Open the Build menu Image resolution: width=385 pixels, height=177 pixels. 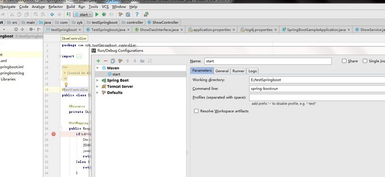coord(70,7)
